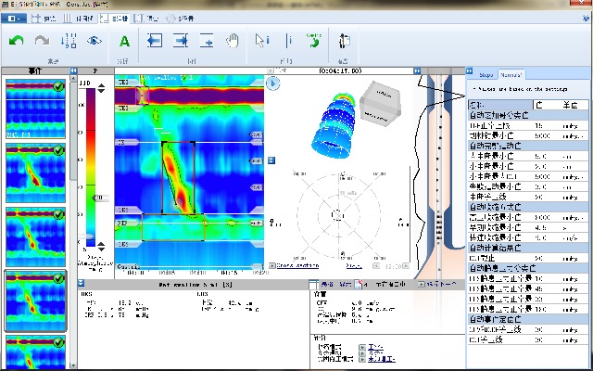This screenshot has width=593, height=371.
Task: Click the play button above pressure plot
Action: (273, 83)
